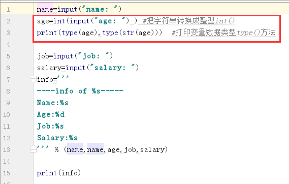Image resolution: width=289 pixels, height=184 pixels.
Task: Click the blank editor line 14
Action: click(x=161, y=161)
